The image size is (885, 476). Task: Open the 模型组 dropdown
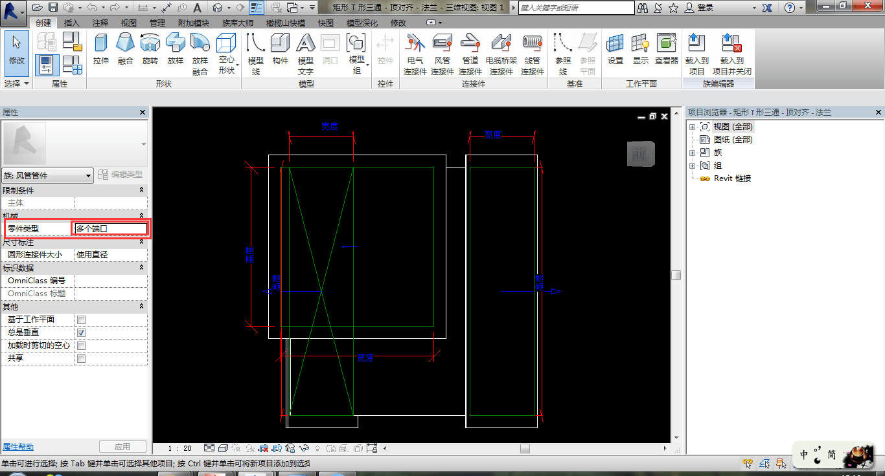pos(357,54)
